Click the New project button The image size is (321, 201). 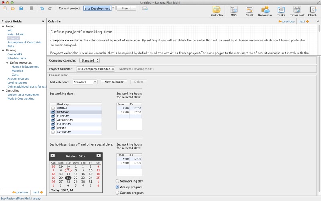(124, 8)
